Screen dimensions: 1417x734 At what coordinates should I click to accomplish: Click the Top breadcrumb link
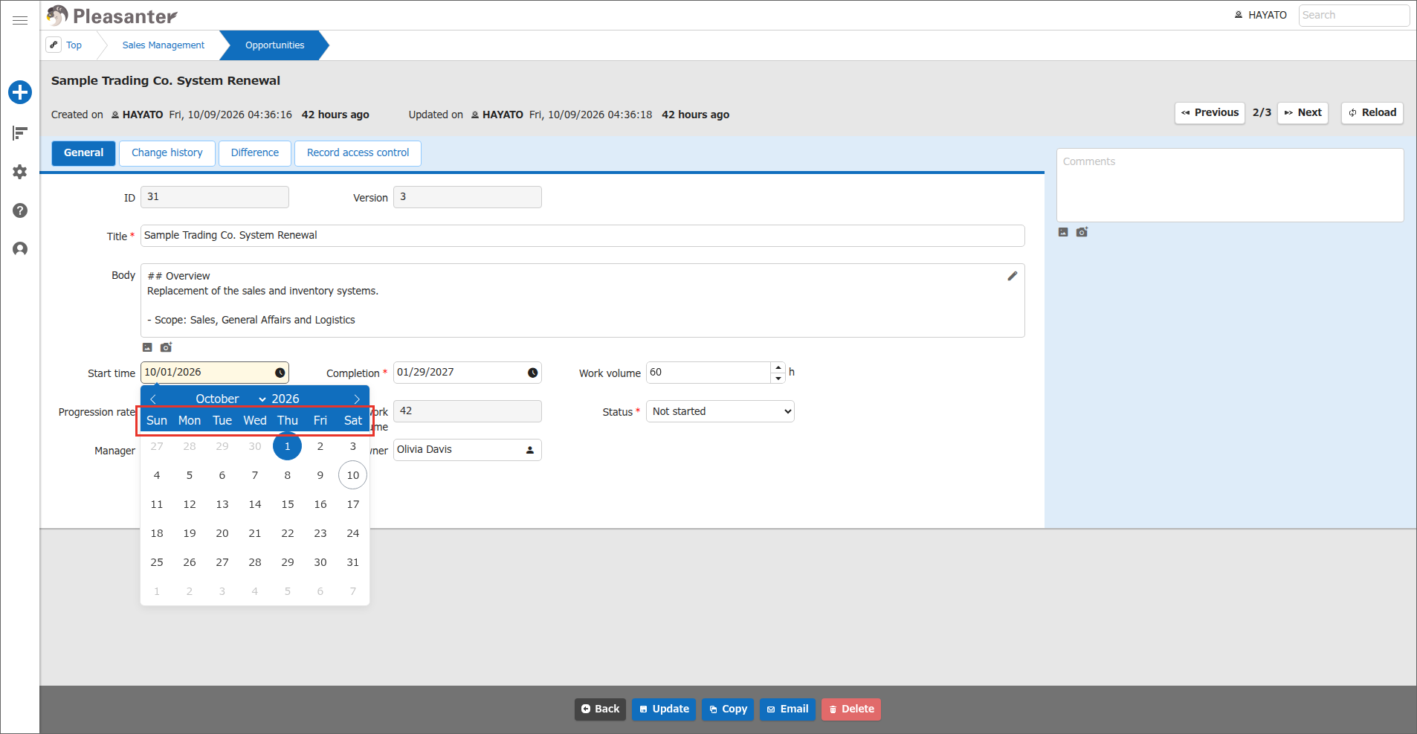pos(74,45)
